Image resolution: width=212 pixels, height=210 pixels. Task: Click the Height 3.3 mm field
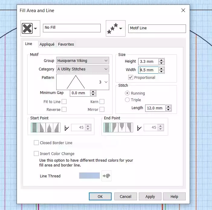point(148,62)
